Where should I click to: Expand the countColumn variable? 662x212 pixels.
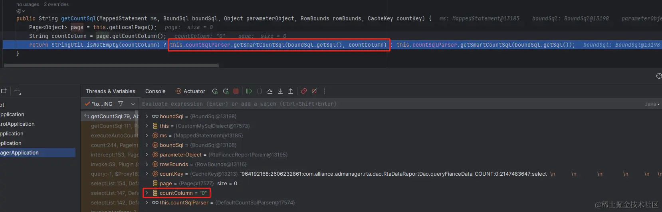[147, 193]
